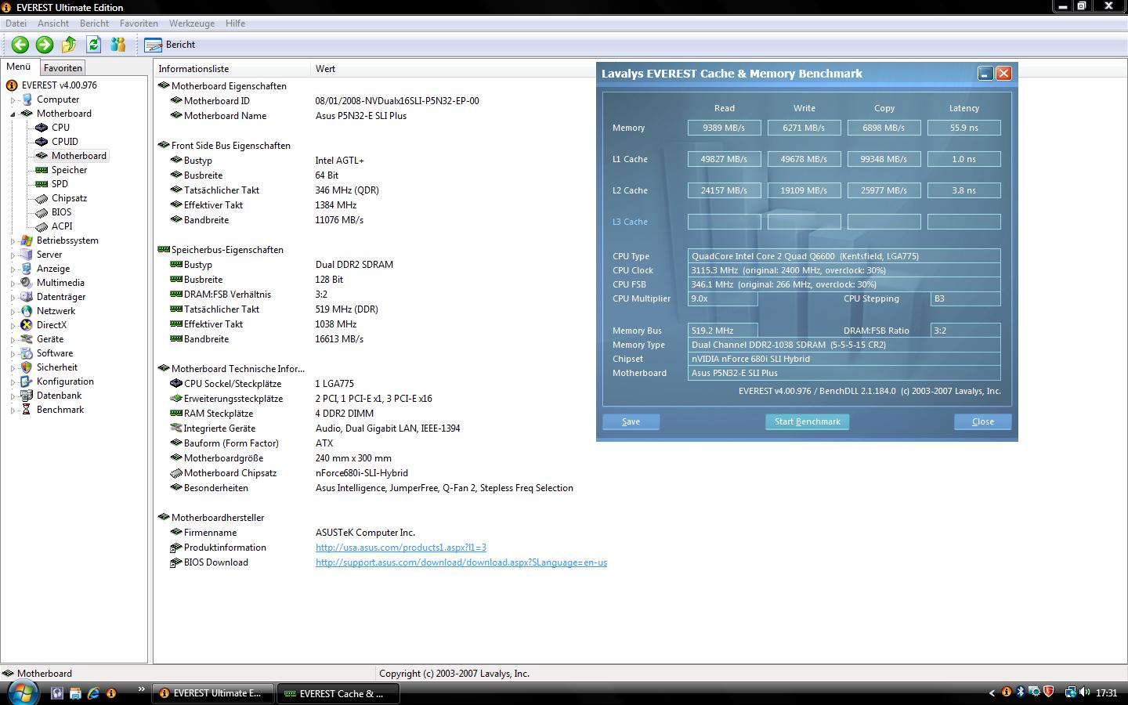Image resolution: width=1128 pixels, height=705 pixels.
Task: Open the ACPI item in the tree
Action: coord(62,226)
